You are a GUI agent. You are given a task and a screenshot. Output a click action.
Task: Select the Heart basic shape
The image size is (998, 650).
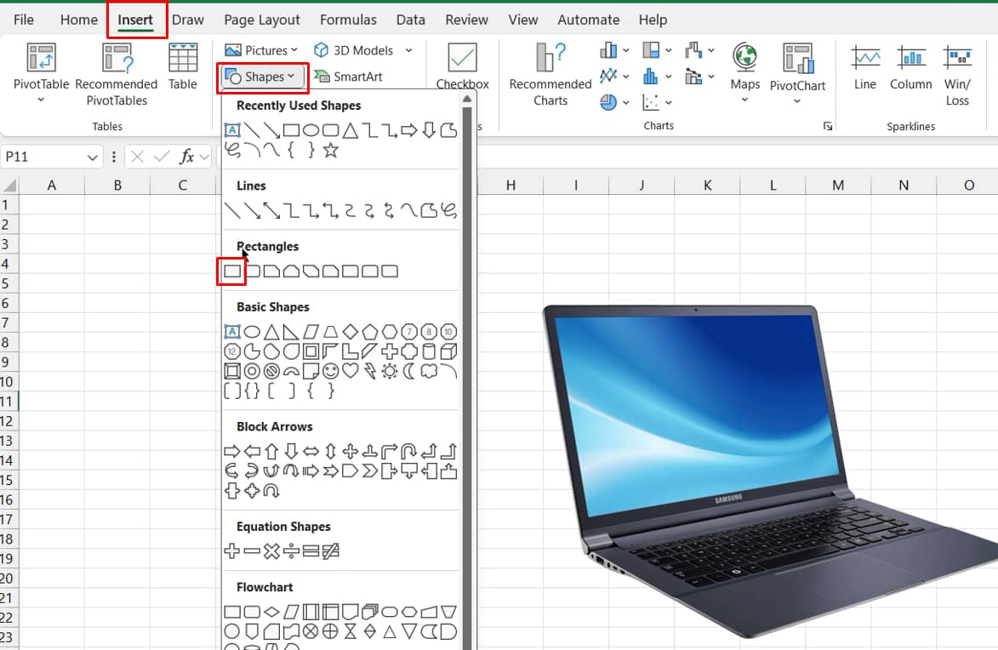click(x=351, y=370)
